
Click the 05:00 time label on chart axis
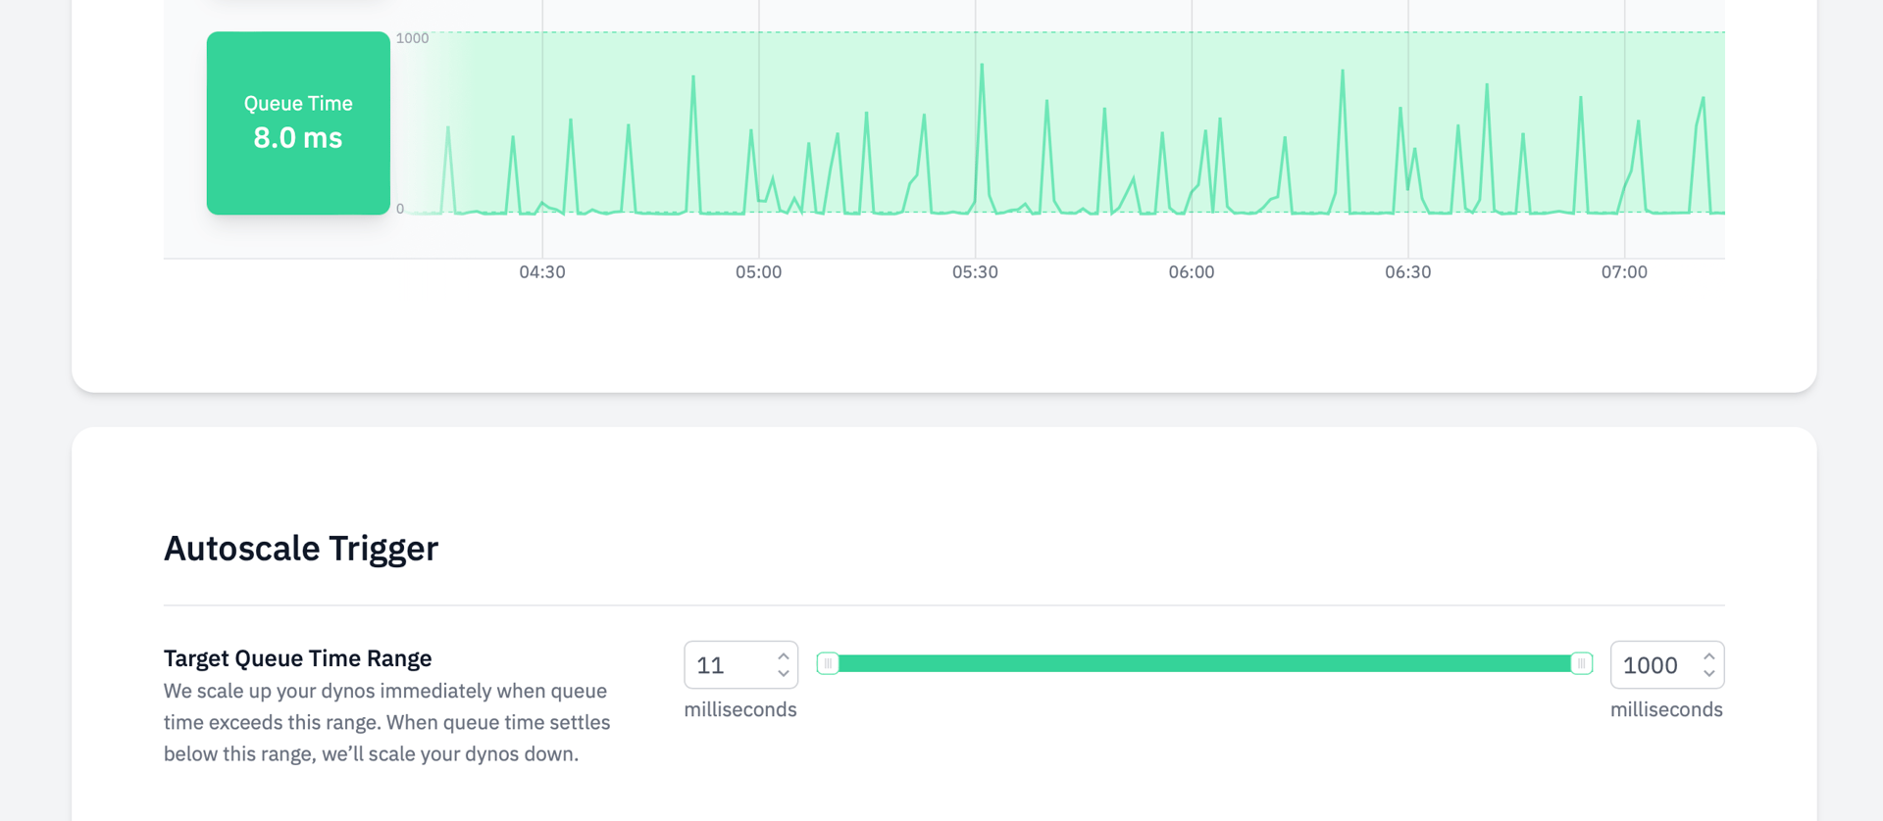[759, 272]
